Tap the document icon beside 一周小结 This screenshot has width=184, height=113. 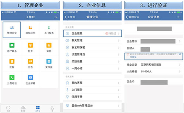click(x=67, y=68)
